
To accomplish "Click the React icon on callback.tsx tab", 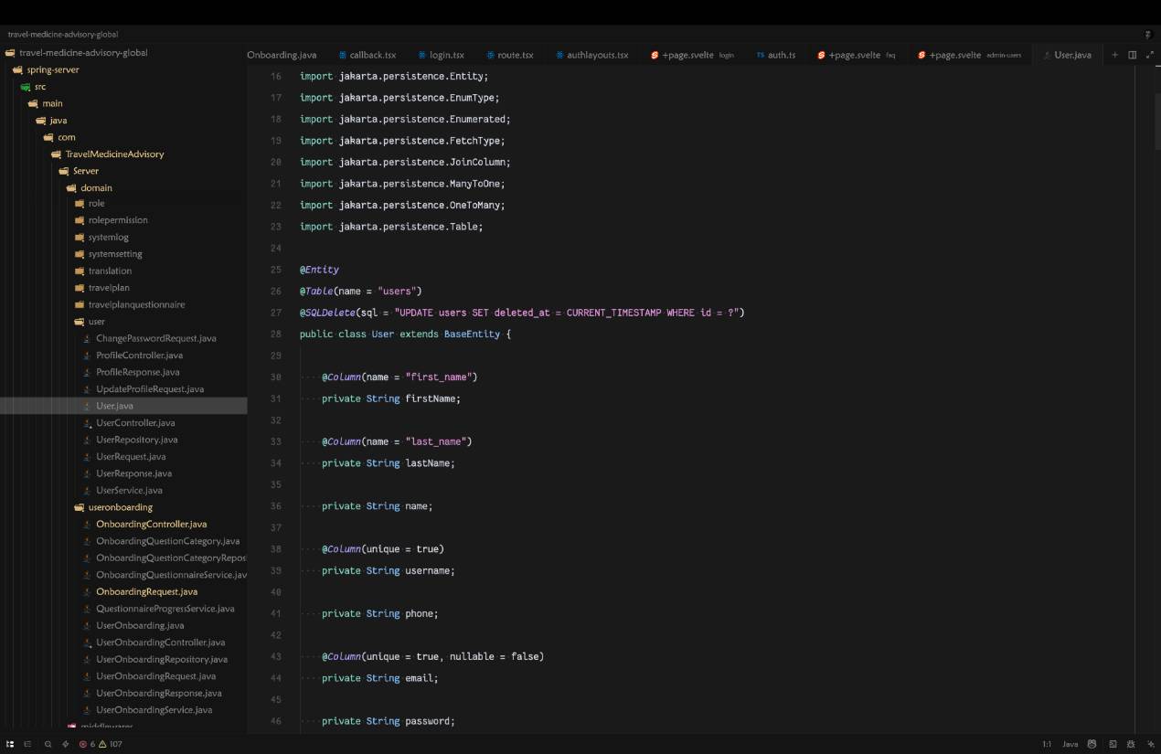I will pos(343,55).
